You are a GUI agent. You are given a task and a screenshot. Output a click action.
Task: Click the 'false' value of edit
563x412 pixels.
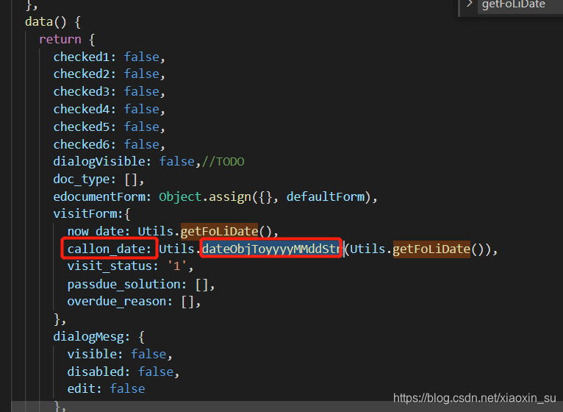coord(127,389)
